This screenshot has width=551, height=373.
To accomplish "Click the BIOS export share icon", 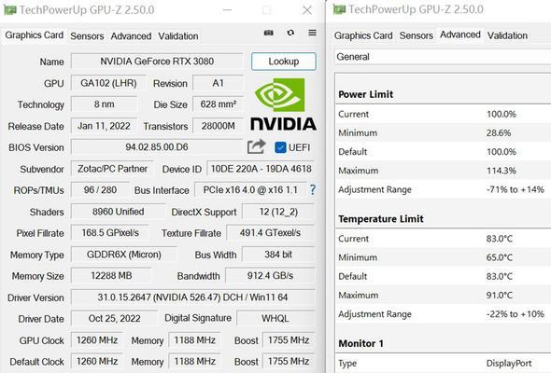I will (x=256, y=146).
